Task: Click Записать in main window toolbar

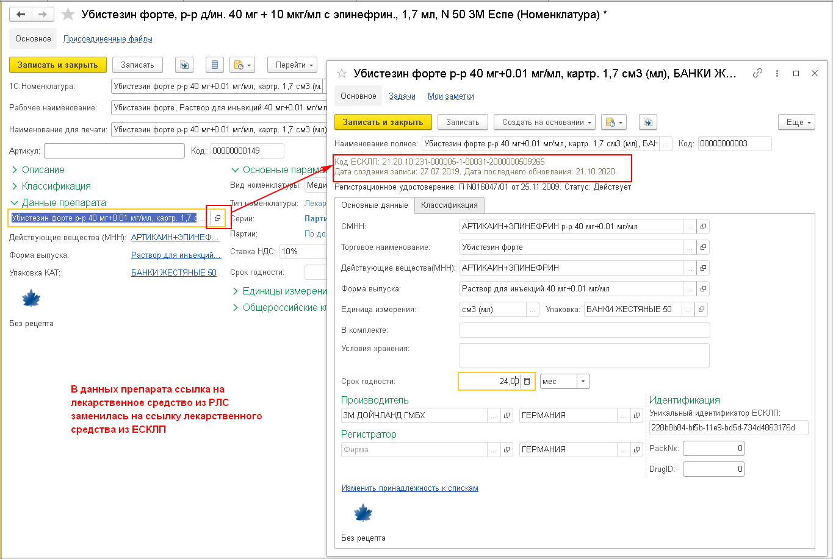Action: (137, 65)
